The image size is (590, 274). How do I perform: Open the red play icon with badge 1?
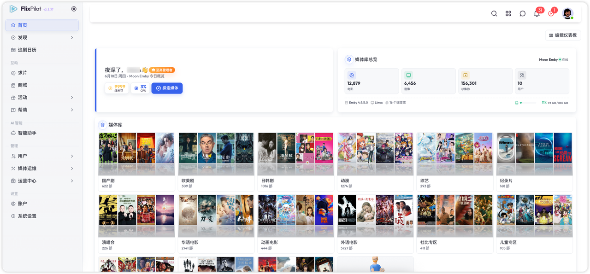(551, 13)
